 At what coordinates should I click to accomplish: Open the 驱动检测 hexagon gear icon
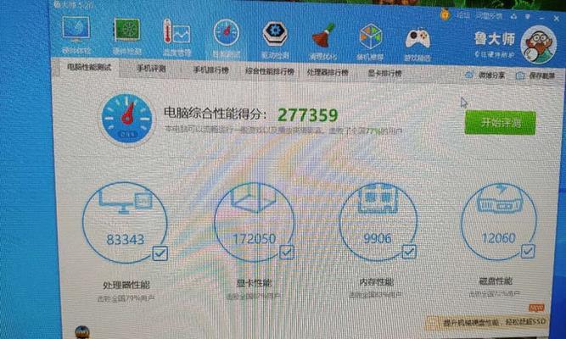click(275, 35)
